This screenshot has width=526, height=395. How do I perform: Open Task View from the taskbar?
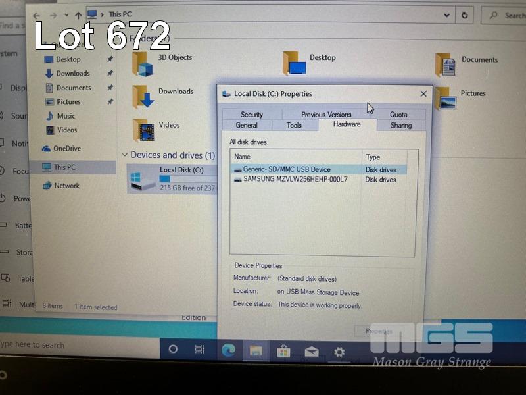(200, 350)
